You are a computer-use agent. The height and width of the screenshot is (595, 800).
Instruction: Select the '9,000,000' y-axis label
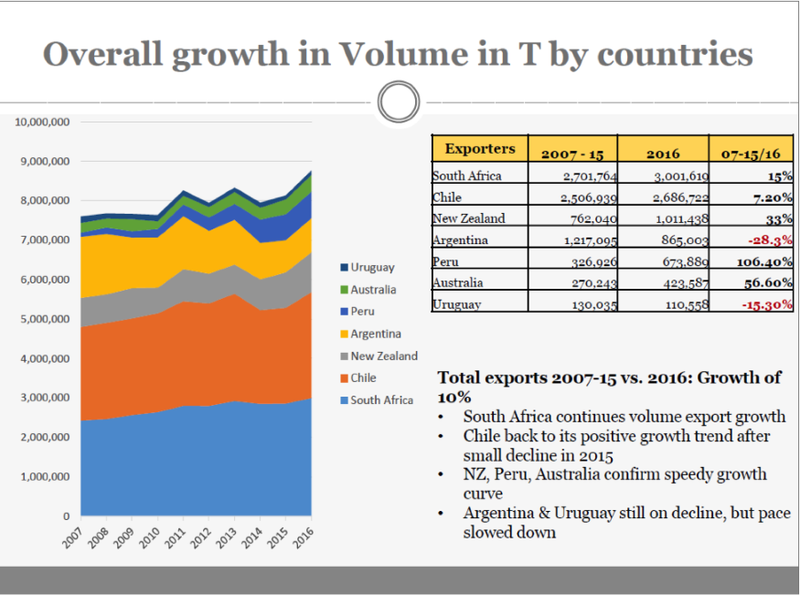point(45,161)
